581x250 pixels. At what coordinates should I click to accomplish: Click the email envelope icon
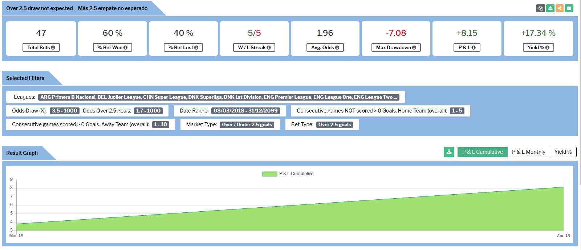(569, 8)
